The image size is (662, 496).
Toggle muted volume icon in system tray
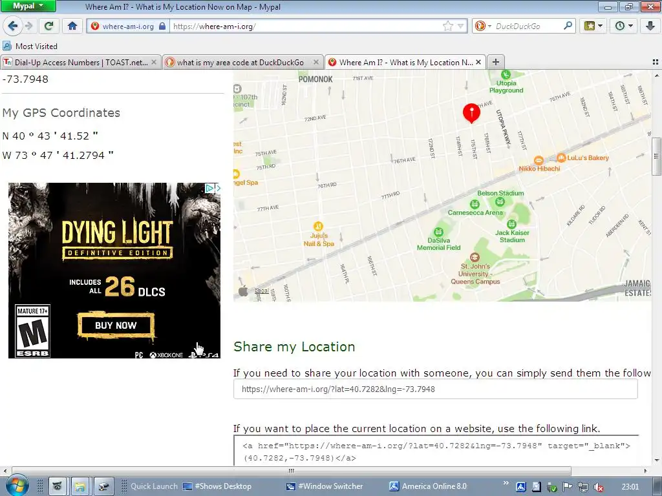coord(598,487)
